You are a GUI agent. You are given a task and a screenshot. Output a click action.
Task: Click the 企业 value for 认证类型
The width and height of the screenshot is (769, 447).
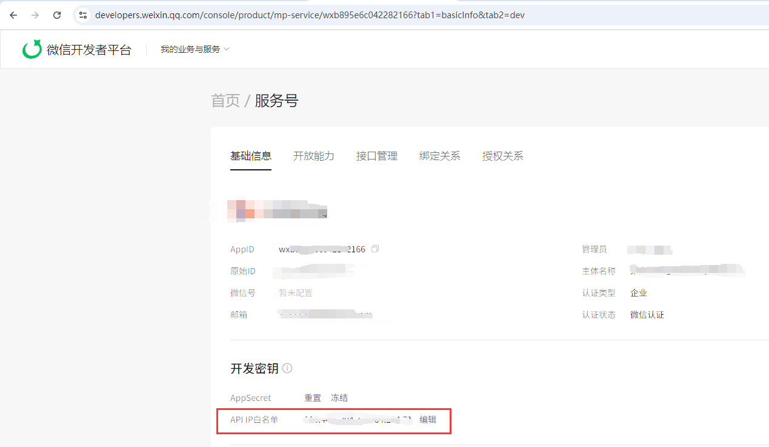click(639, 293)
